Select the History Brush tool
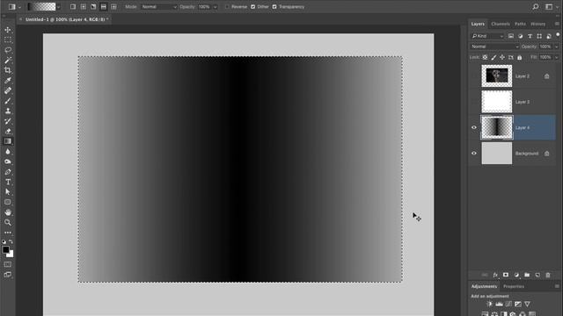 (x=8, y=121)
